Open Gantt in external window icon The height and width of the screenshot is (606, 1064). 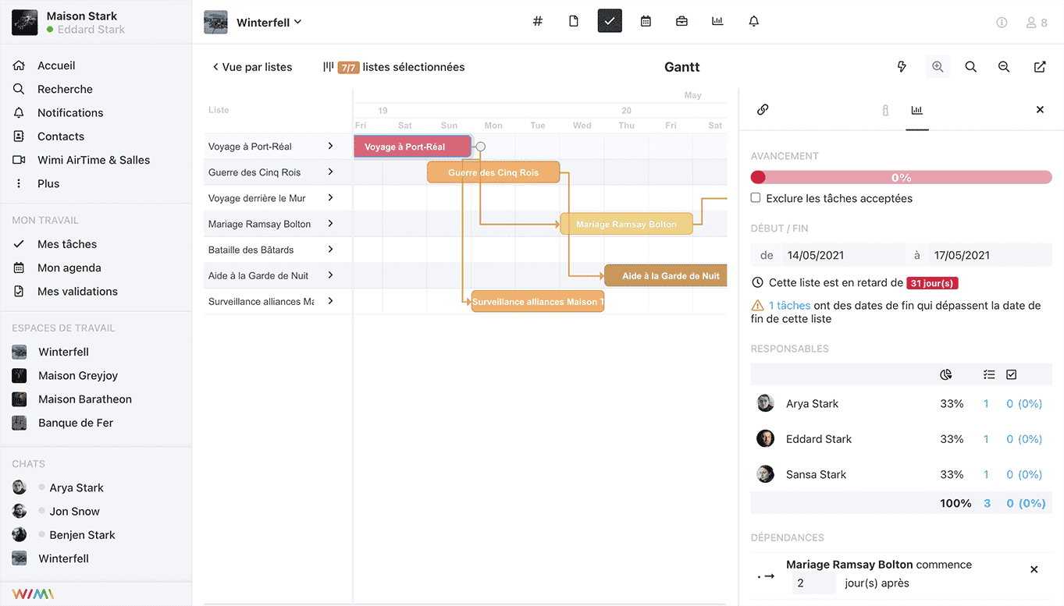pyautogui.click(x=1040, y=67)
